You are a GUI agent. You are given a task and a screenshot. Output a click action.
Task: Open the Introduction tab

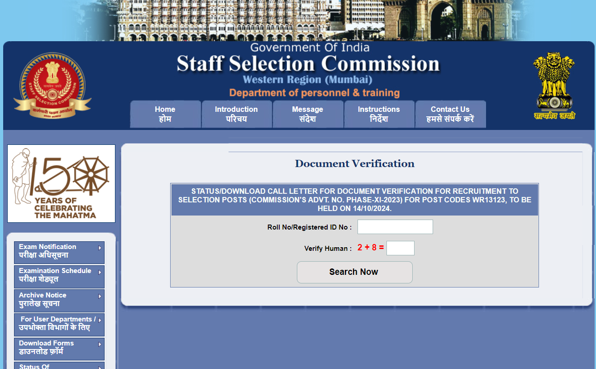tap(236, 114)
